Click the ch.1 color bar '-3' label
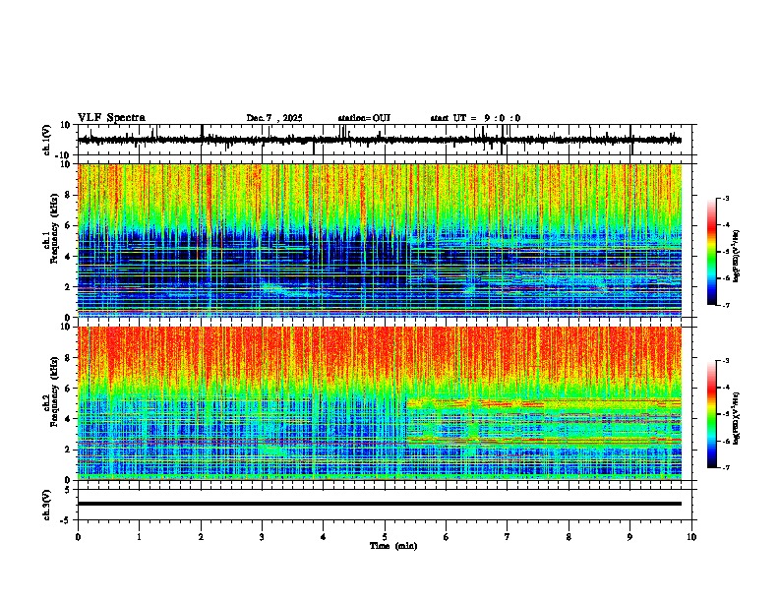This screenshot has height=602, width=779. [x=725, y=199]
